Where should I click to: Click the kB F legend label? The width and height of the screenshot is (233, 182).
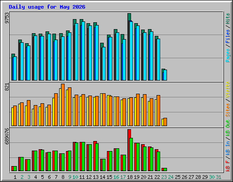228,166
